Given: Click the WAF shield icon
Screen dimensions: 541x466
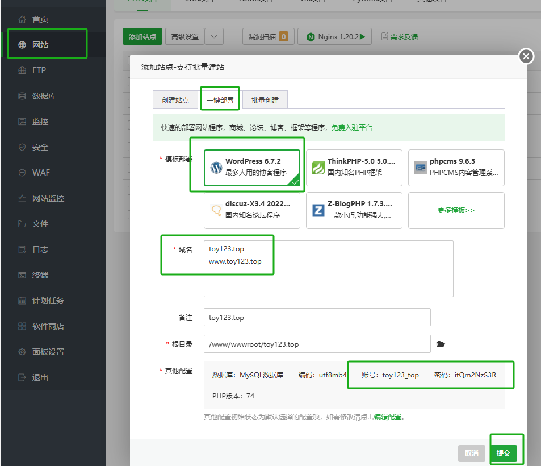Looking at the screenshot, I should click(22, 173).
